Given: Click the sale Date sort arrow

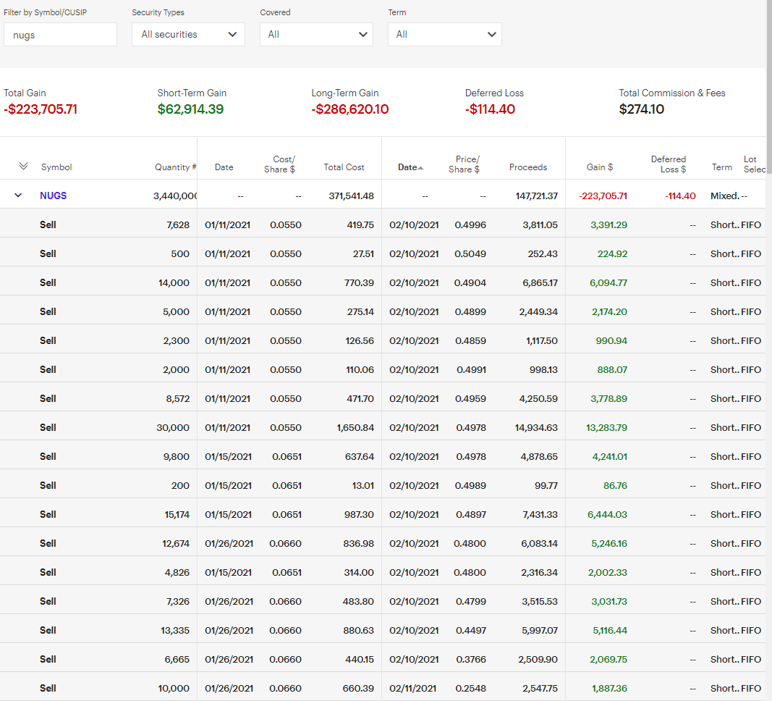Looking at the screenshot, I should 421,168.
